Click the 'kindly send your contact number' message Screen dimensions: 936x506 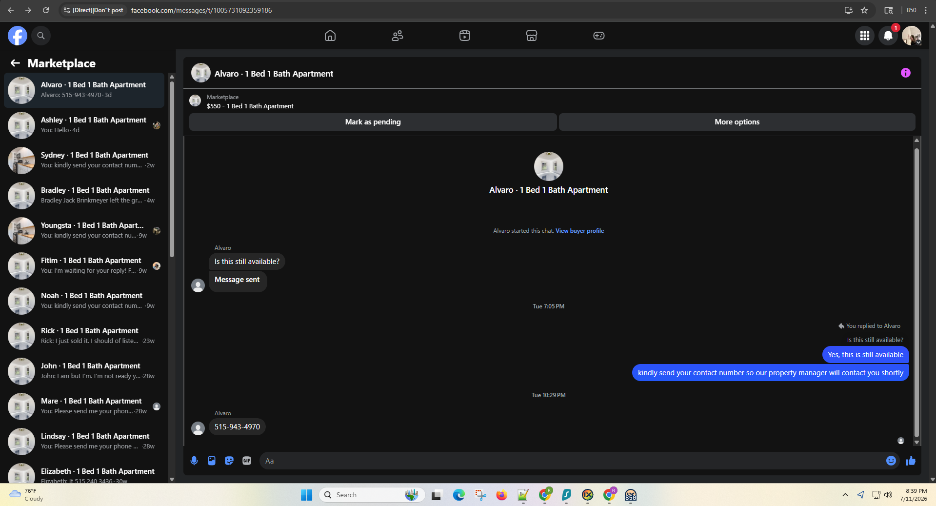(x=770, y=373)
